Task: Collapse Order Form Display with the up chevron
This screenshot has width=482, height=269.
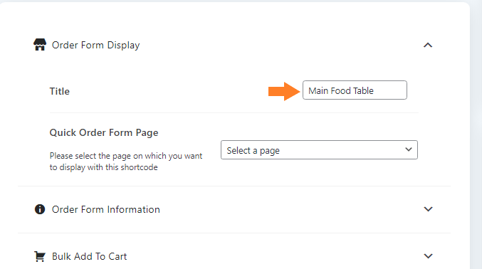Action: pyautogui.click(x=428, y=46)
